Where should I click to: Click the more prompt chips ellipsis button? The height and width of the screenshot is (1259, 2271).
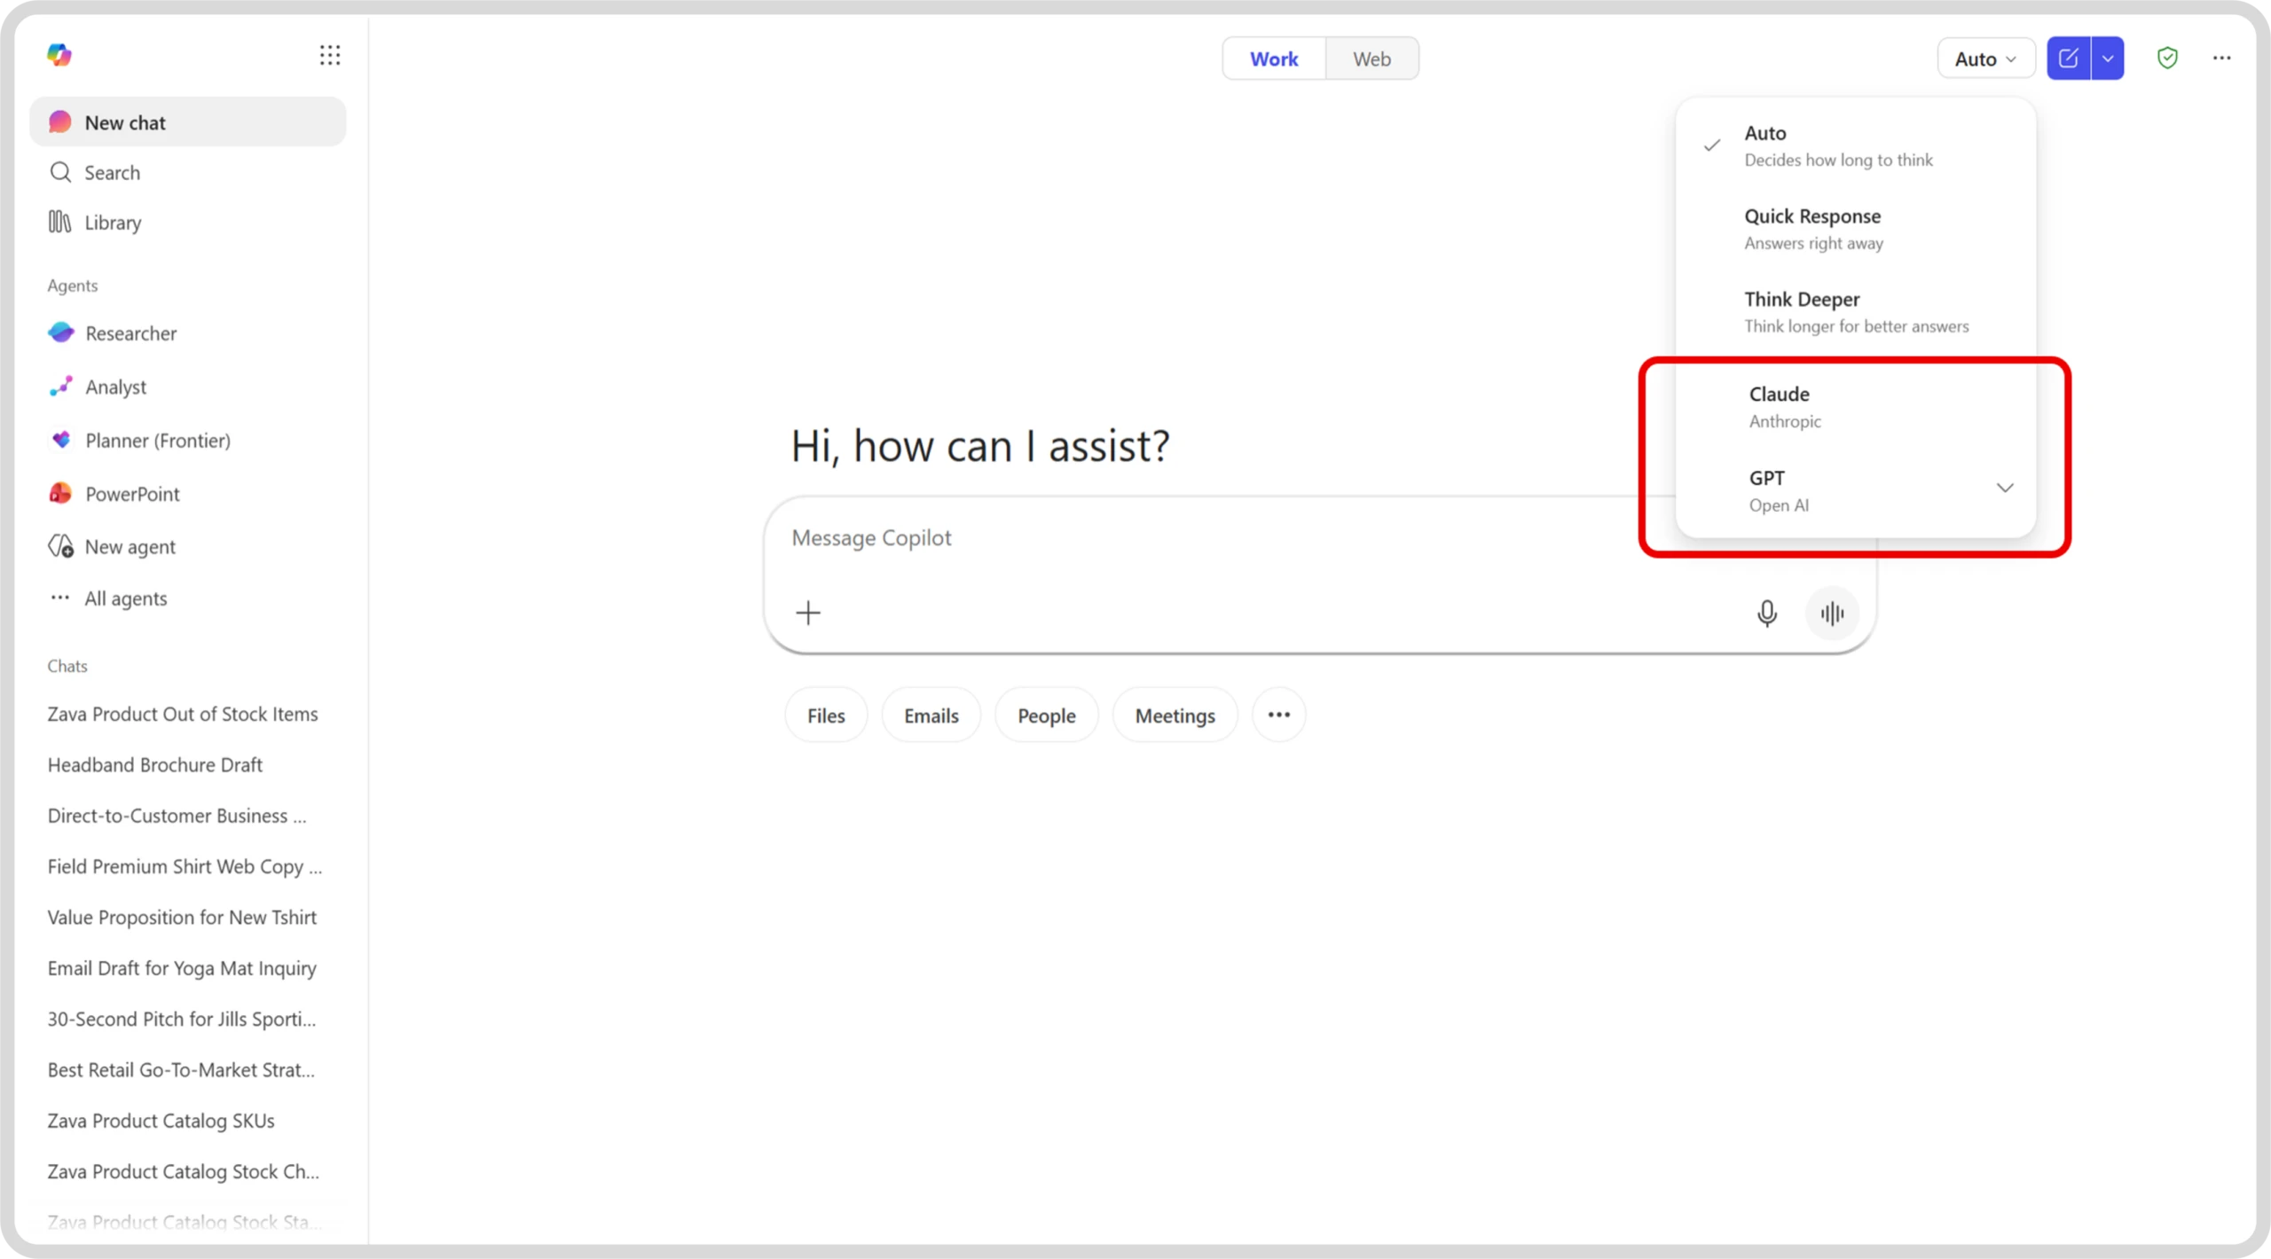[x=1278, y=715]
